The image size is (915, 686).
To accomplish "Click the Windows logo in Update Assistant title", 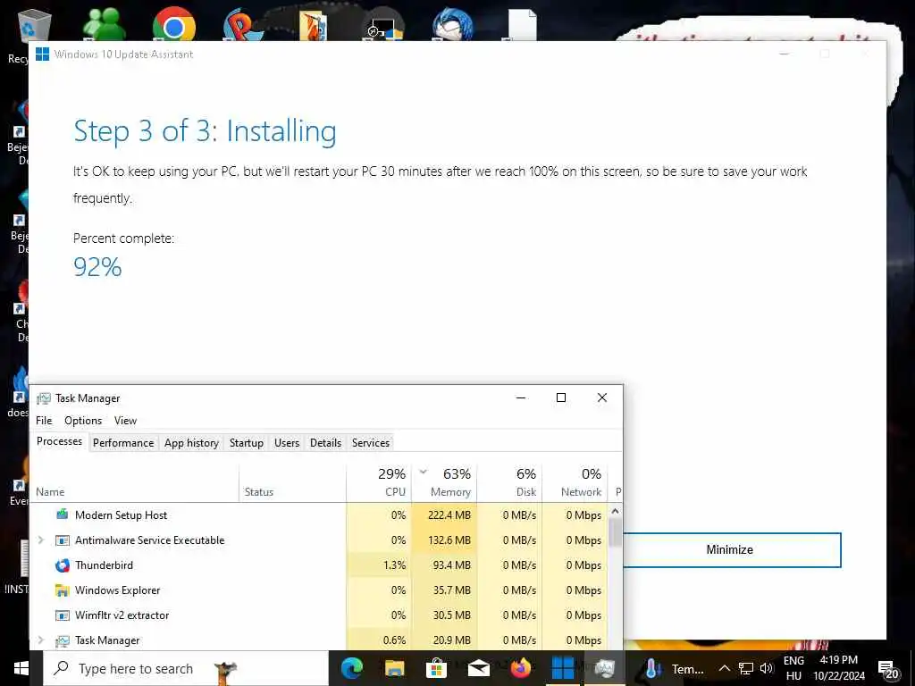I will [x=42, y=54].
